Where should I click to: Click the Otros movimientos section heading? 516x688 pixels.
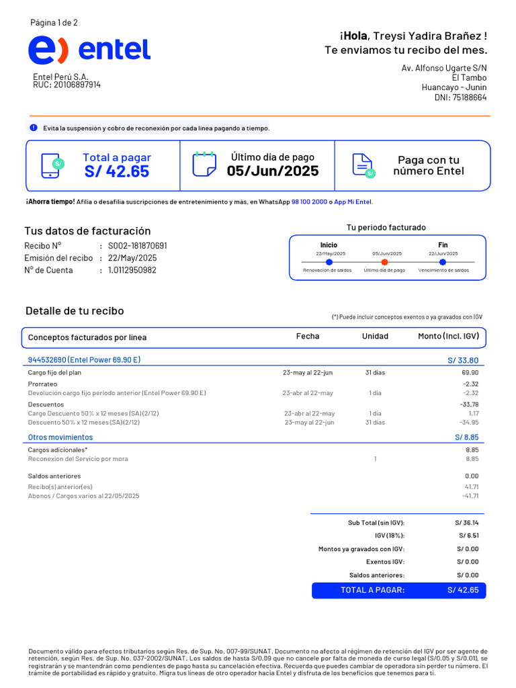click(60, 437)
